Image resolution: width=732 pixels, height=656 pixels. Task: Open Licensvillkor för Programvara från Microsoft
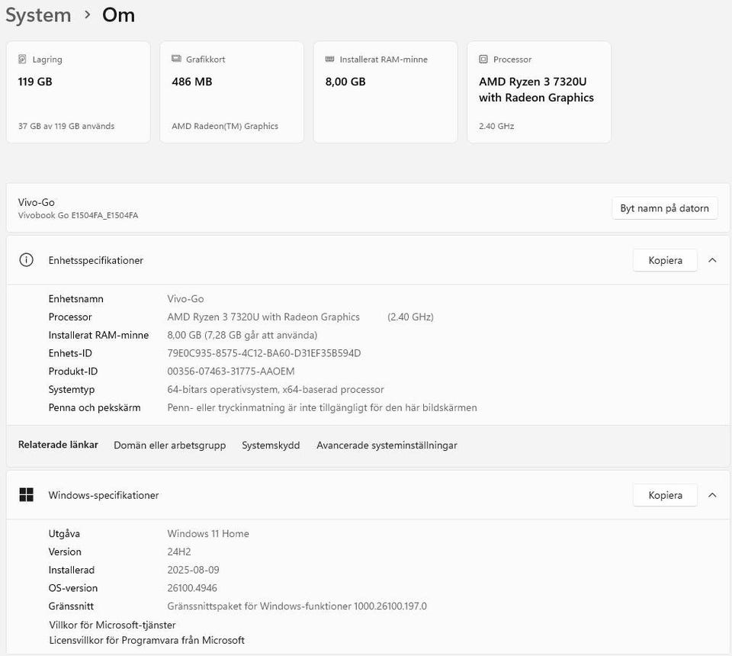click(x=146, y=641)
